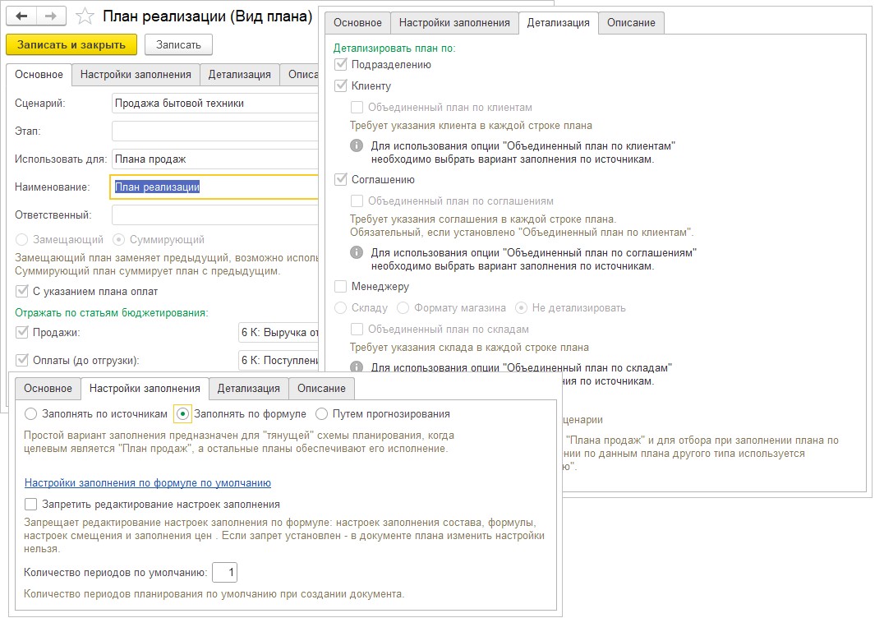Click the budget article field 6 К: Поступления

pyautogui.click(x=279, y=360)
